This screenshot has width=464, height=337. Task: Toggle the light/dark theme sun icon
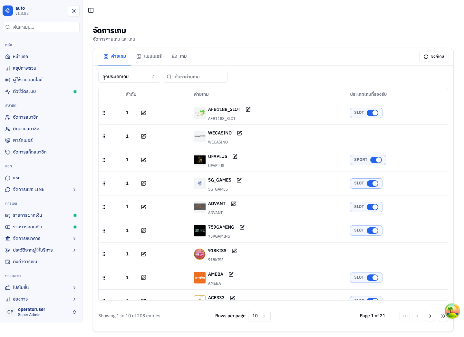(x=74, y=11)
